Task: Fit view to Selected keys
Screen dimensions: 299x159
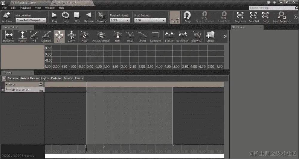Action: tap(254, 17)
